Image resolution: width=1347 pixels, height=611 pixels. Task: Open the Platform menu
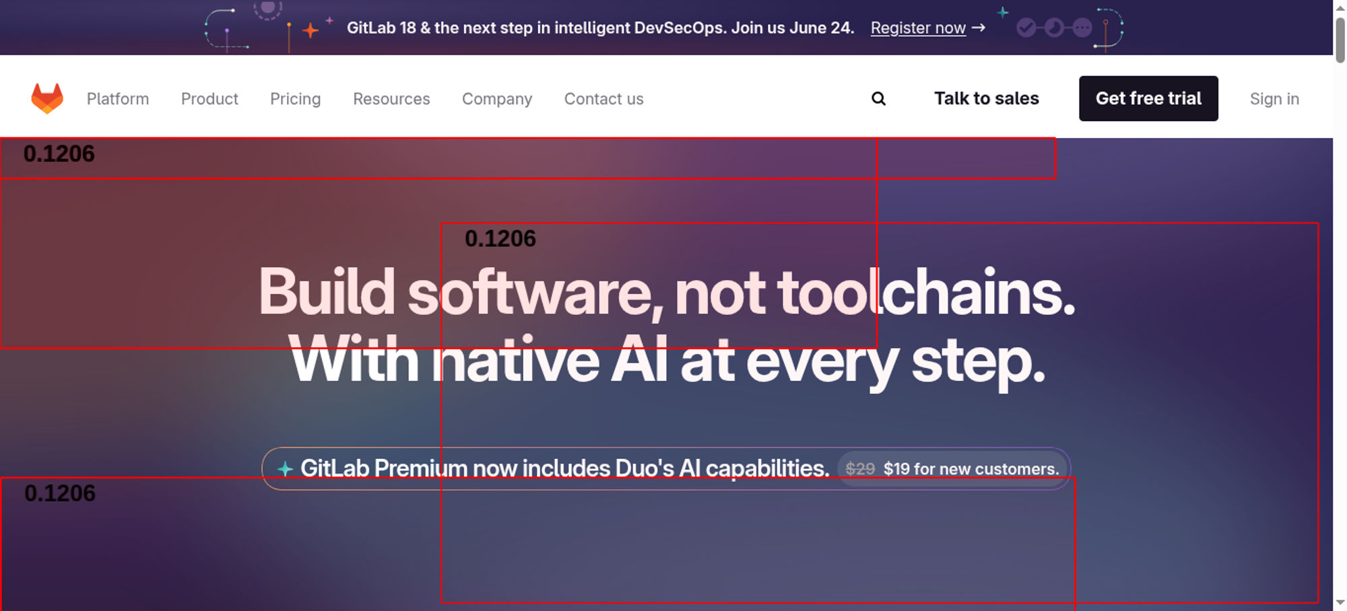[x=118, y=99]
